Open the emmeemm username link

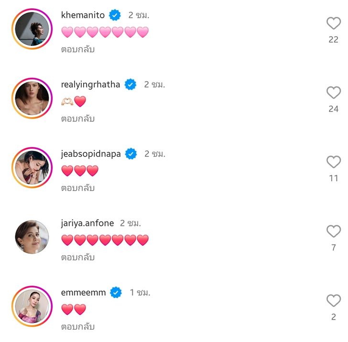point(83,292)
